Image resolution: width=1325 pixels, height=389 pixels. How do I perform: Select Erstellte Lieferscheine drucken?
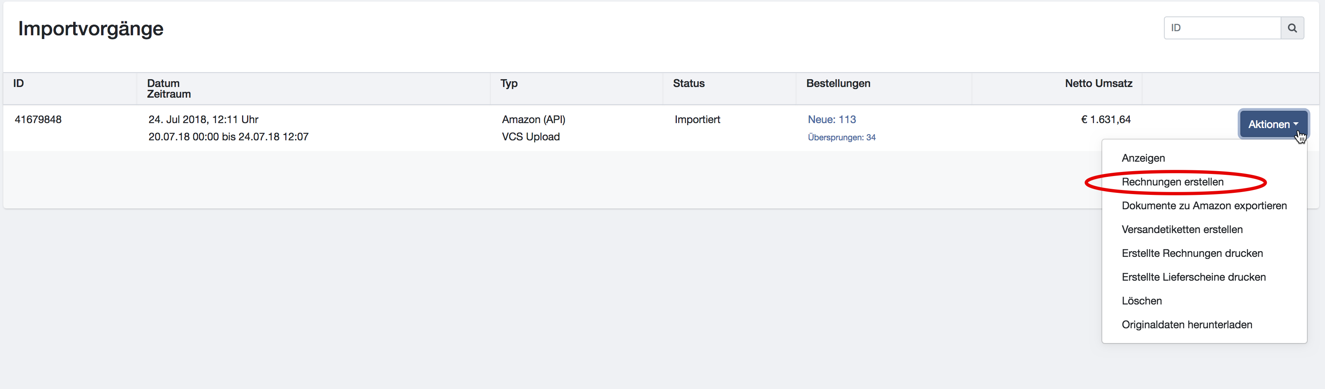1193,277
